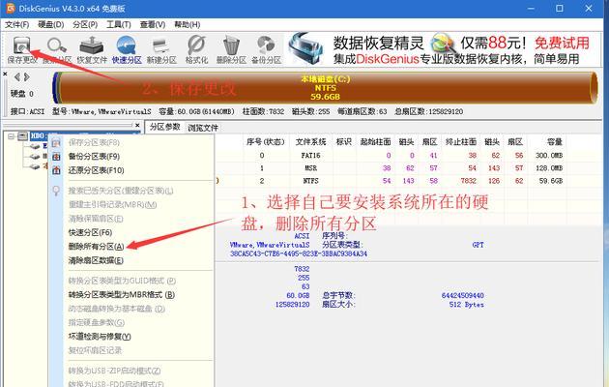Close the left tree panel with the x
This screenshot has height=387, width=609.
(137, 125)
